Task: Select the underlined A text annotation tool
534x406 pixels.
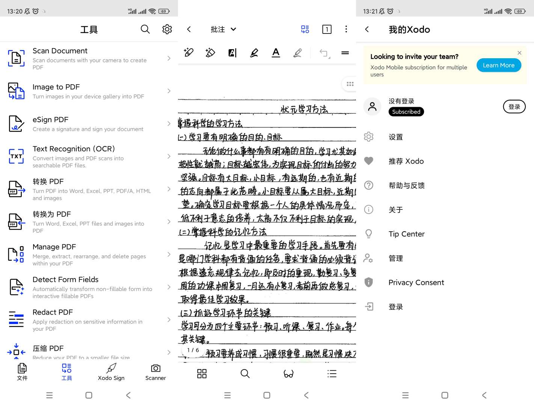Action: (x=276, y=53)
